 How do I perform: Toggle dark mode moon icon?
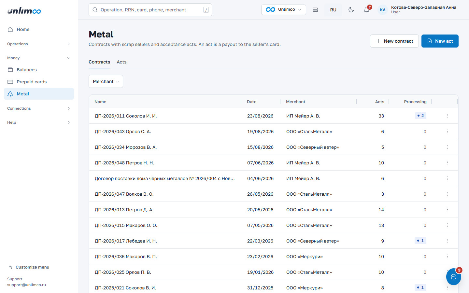351,10
